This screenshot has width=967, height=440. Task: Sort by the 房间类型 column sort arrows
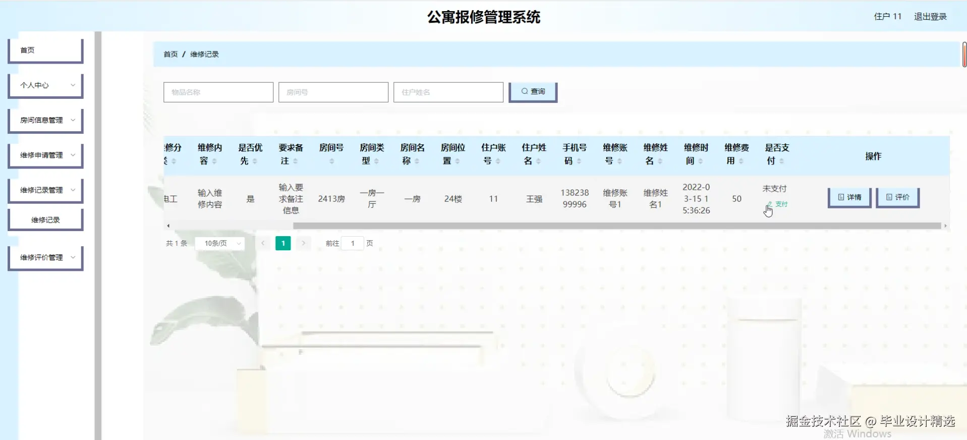point(376,161)
